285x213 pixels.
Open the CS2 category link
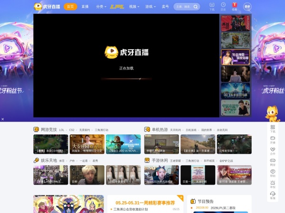tap(72, 130)
